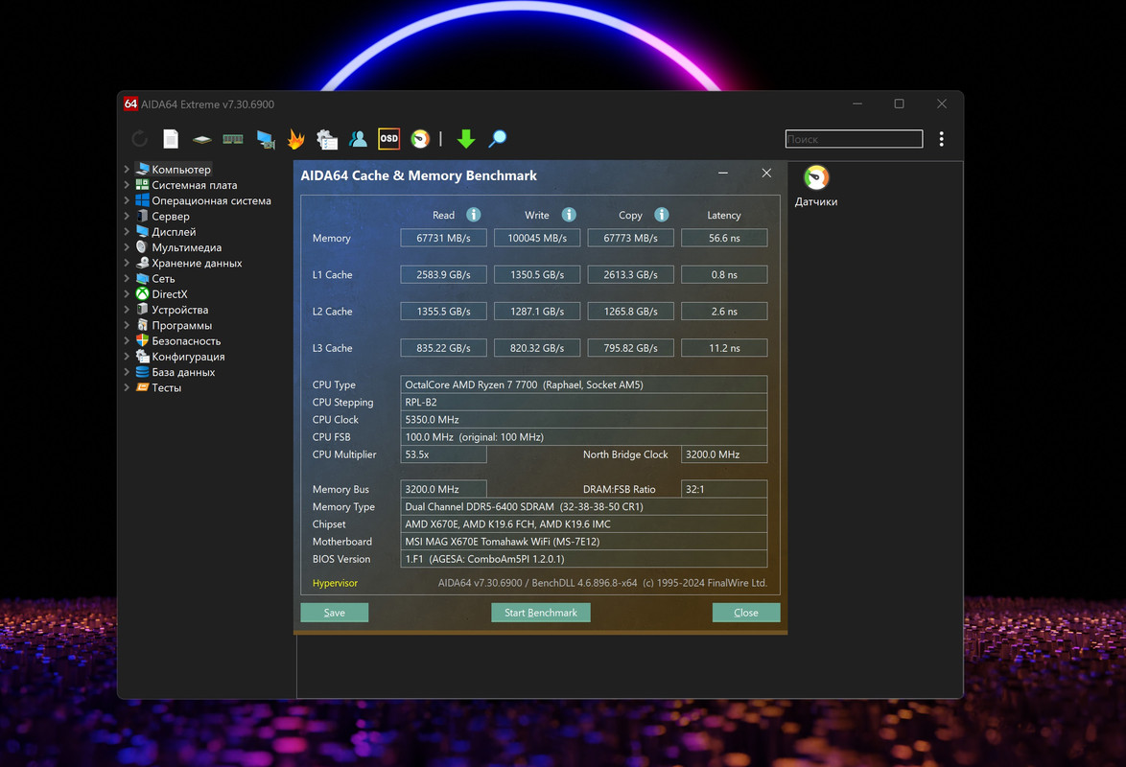Open the gear checklist preferences icon
The height and width of the screenshot is (767, 1126).
(x=327, y=139)
